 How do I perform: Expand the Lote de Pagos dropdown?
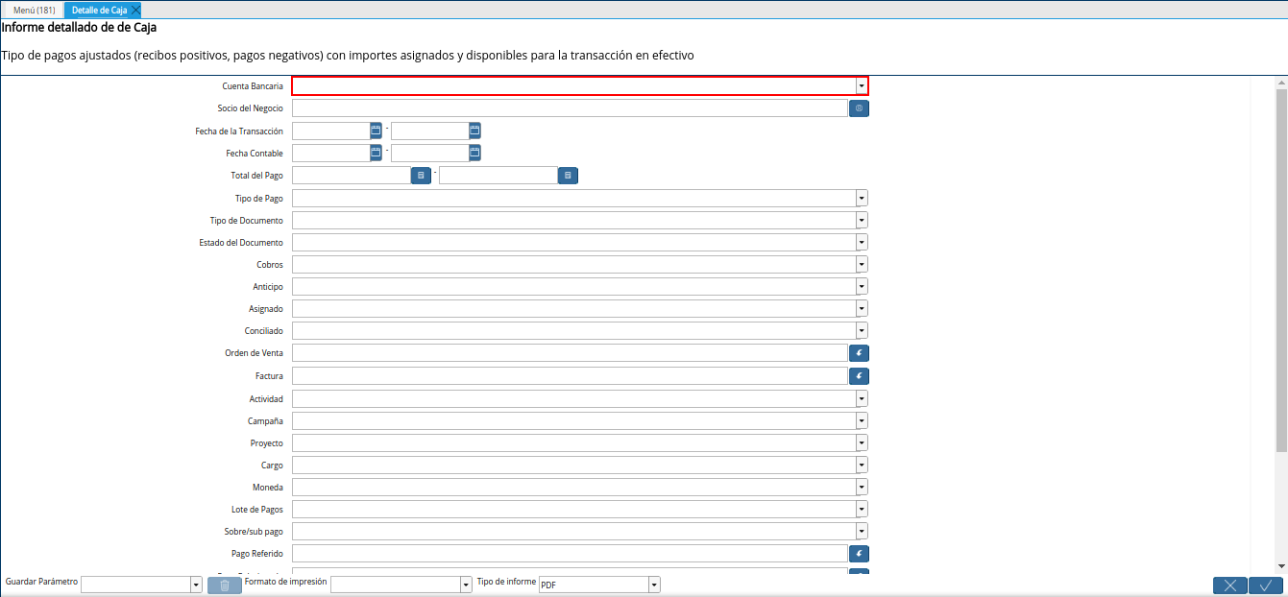coord(862,510)
